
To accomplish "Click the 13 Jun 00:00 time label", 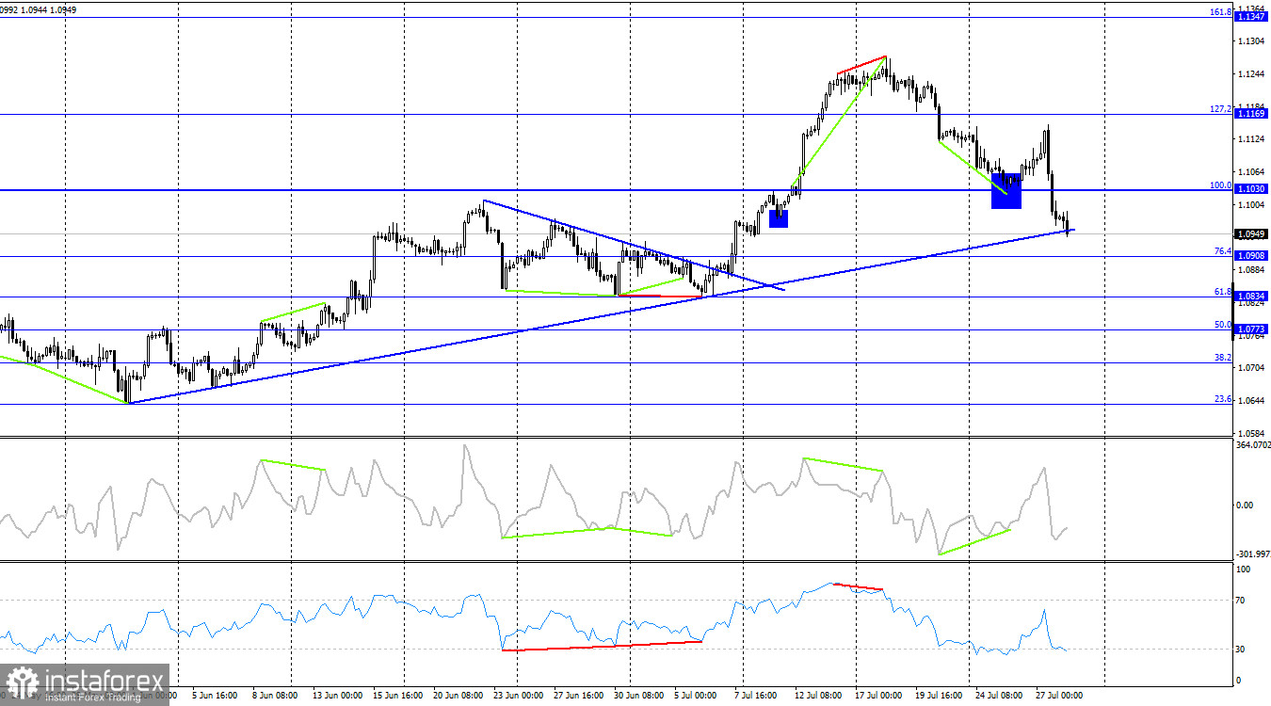I will tap(337, 696).
